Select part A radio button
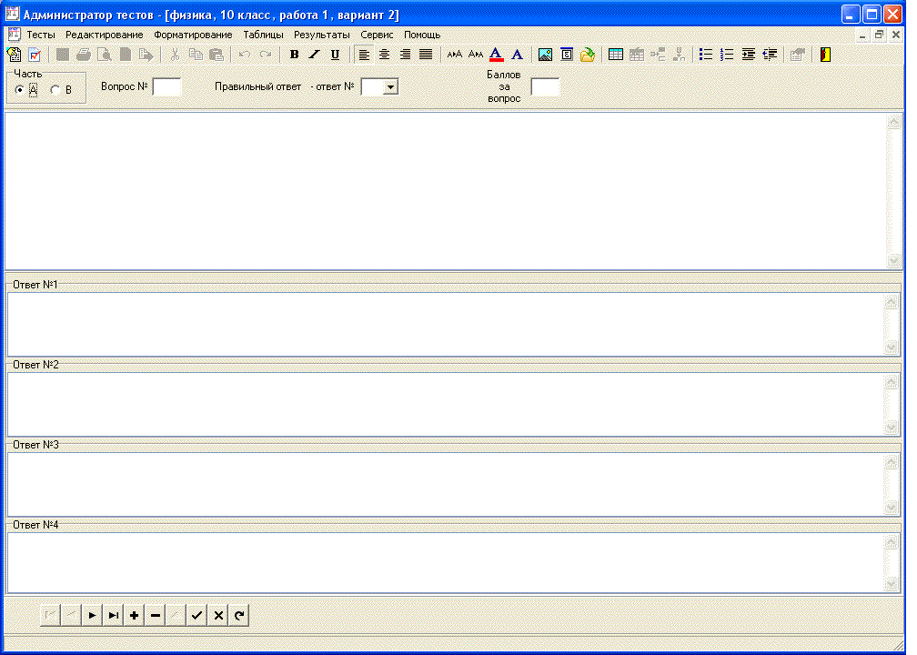The image size is (917, 655). pos(20,90)
